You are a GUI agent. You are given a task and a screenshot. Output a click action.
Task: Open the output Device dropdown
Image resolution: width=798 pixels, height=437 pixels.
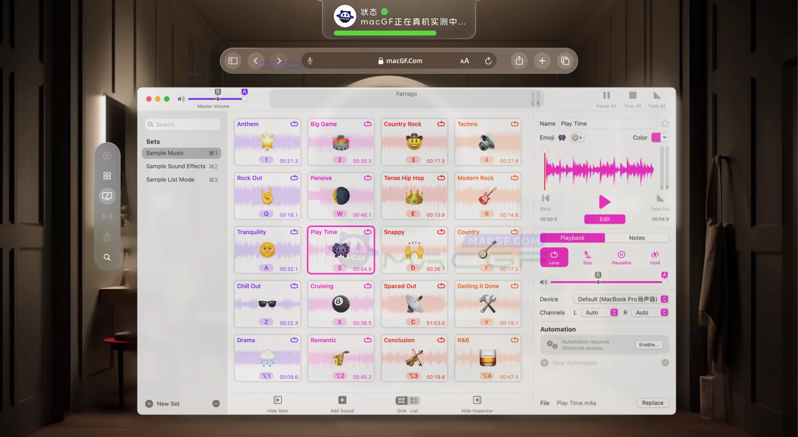click(x=620, y=299)
